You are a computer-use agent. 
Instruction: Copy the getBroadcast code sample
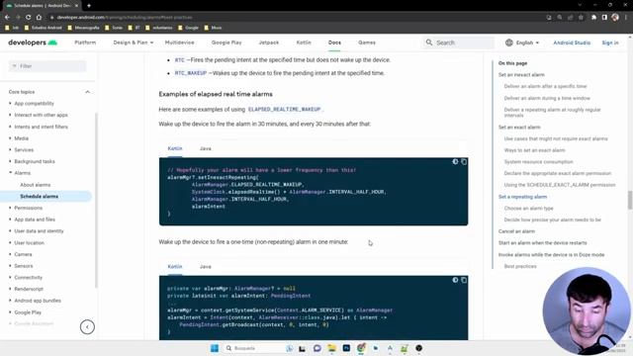pyautogui.click(x=464, y=280)
